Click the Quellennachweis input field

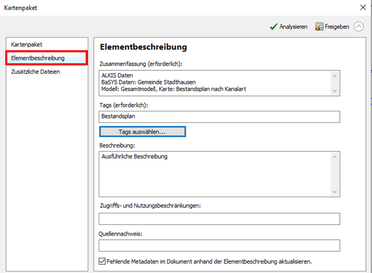pos(219,246)
